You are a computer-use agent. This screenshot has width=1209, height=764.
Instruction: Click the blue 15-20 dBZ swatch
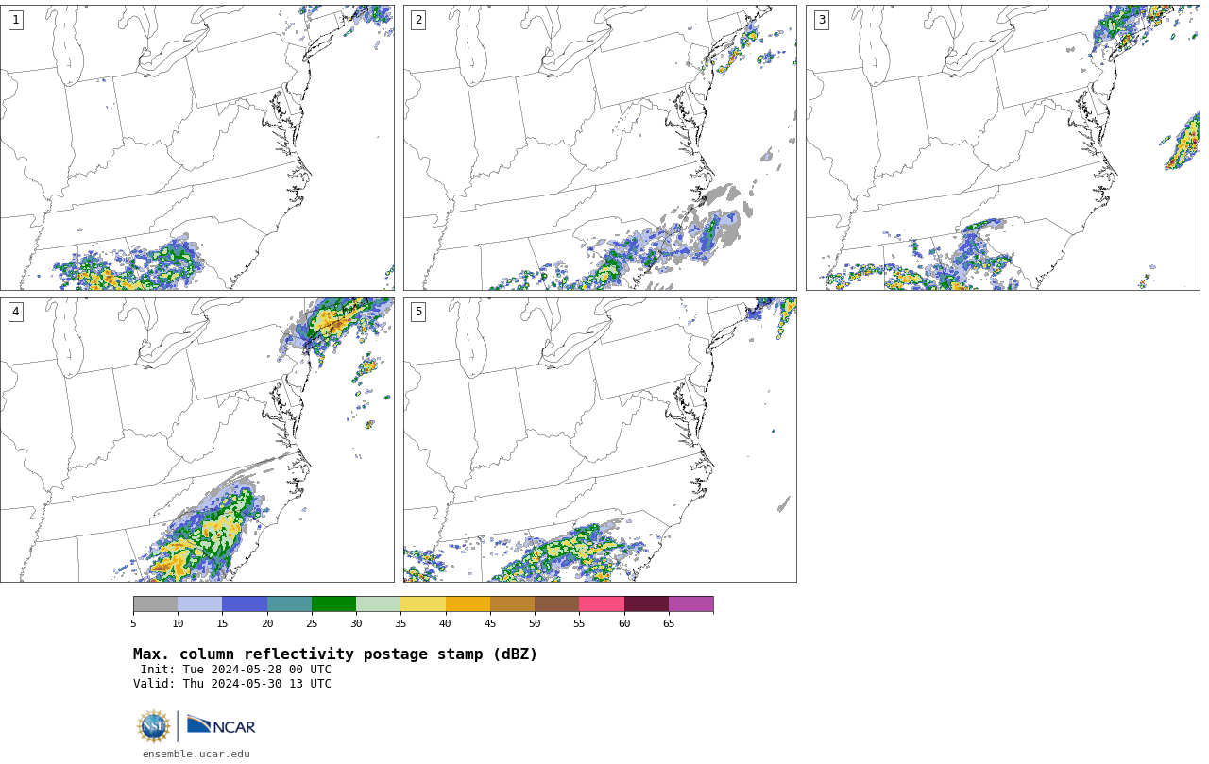click(x=245, y=604)
